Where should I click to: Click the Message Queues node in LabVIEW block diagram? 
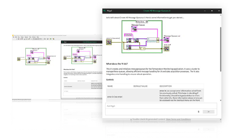click(32, 52)
